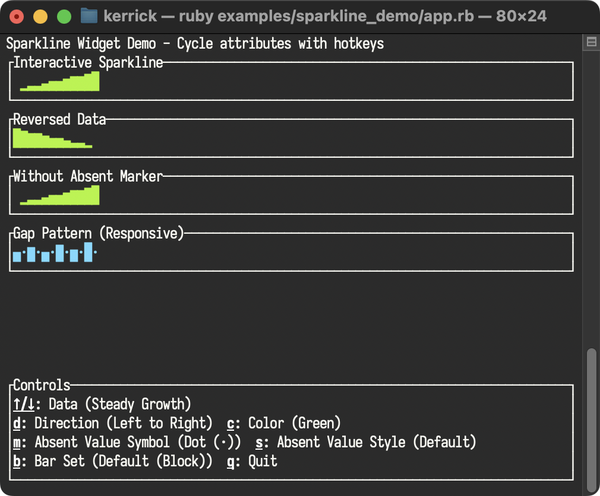Viewport: 600px width, 496px height.
Task: Click the 'Reversed Data' panel title
Action: coord(59,120)
